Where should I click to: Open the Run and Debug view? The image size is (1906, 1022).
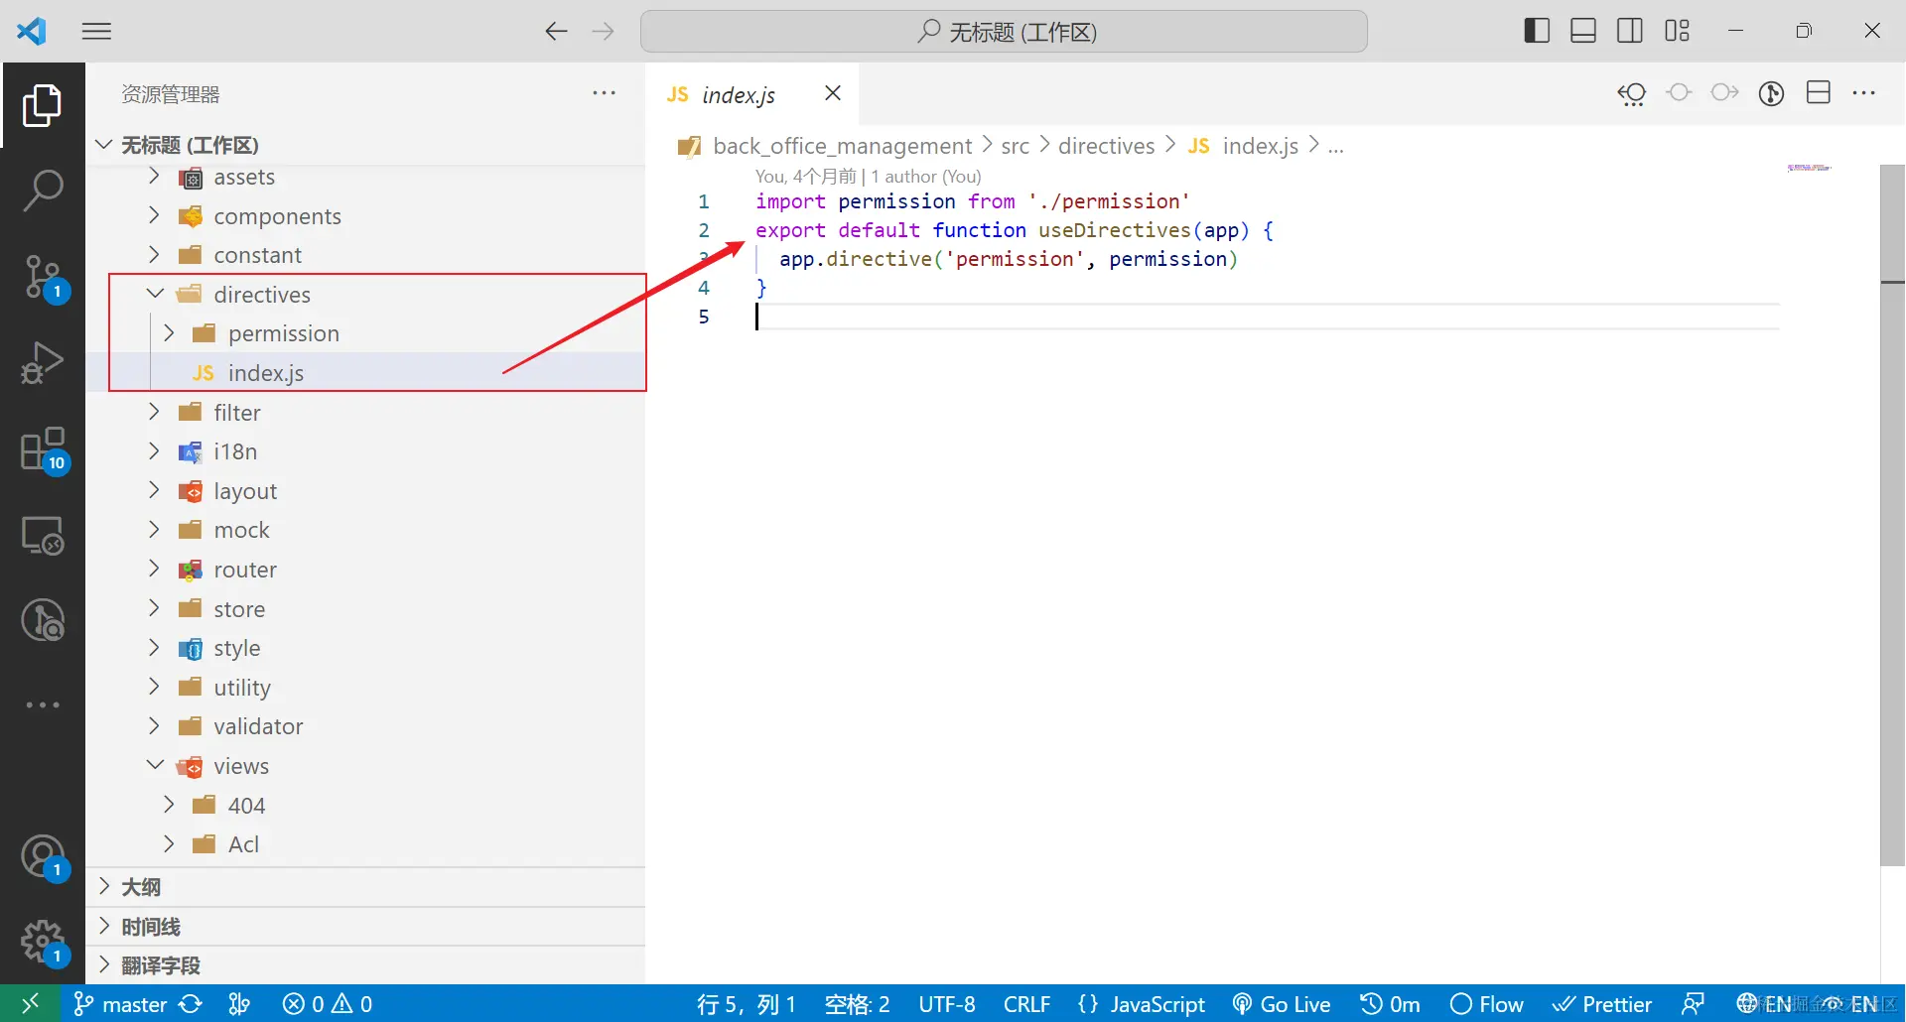pos(43,362)
